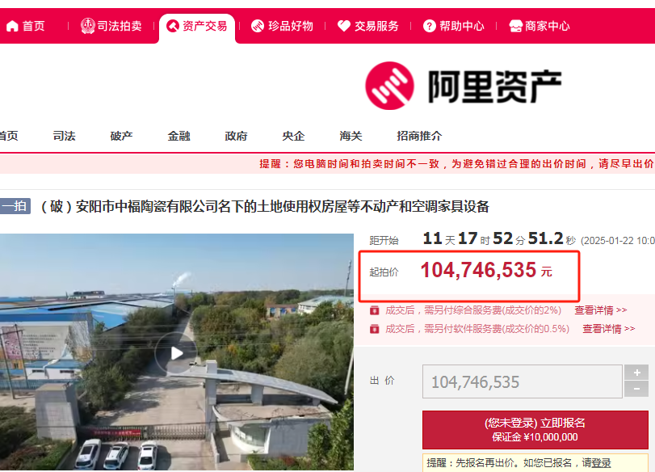Click the court emblem icon for 司法拍卖
This screenshot has height=472, width=655.
88,26
